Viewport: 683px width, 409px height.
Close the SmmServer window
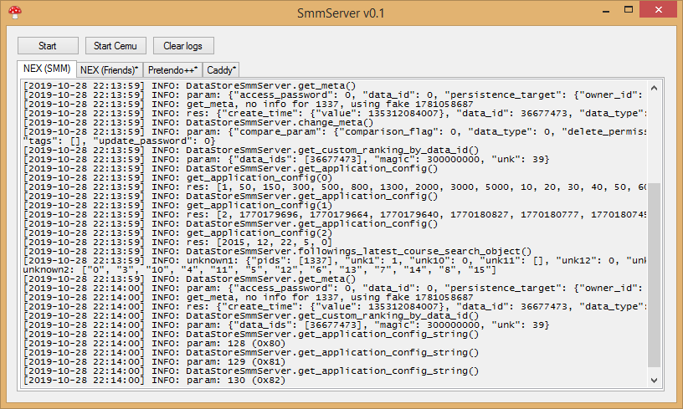(x=658, y=9)
